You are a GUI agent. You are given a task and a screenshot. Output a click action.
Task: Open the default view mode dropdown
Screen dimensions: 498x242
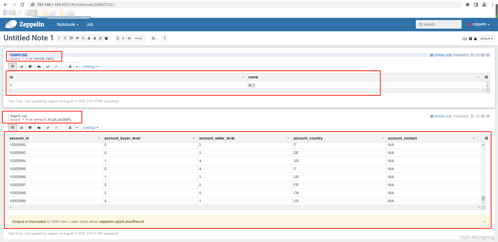coord(486,39)
